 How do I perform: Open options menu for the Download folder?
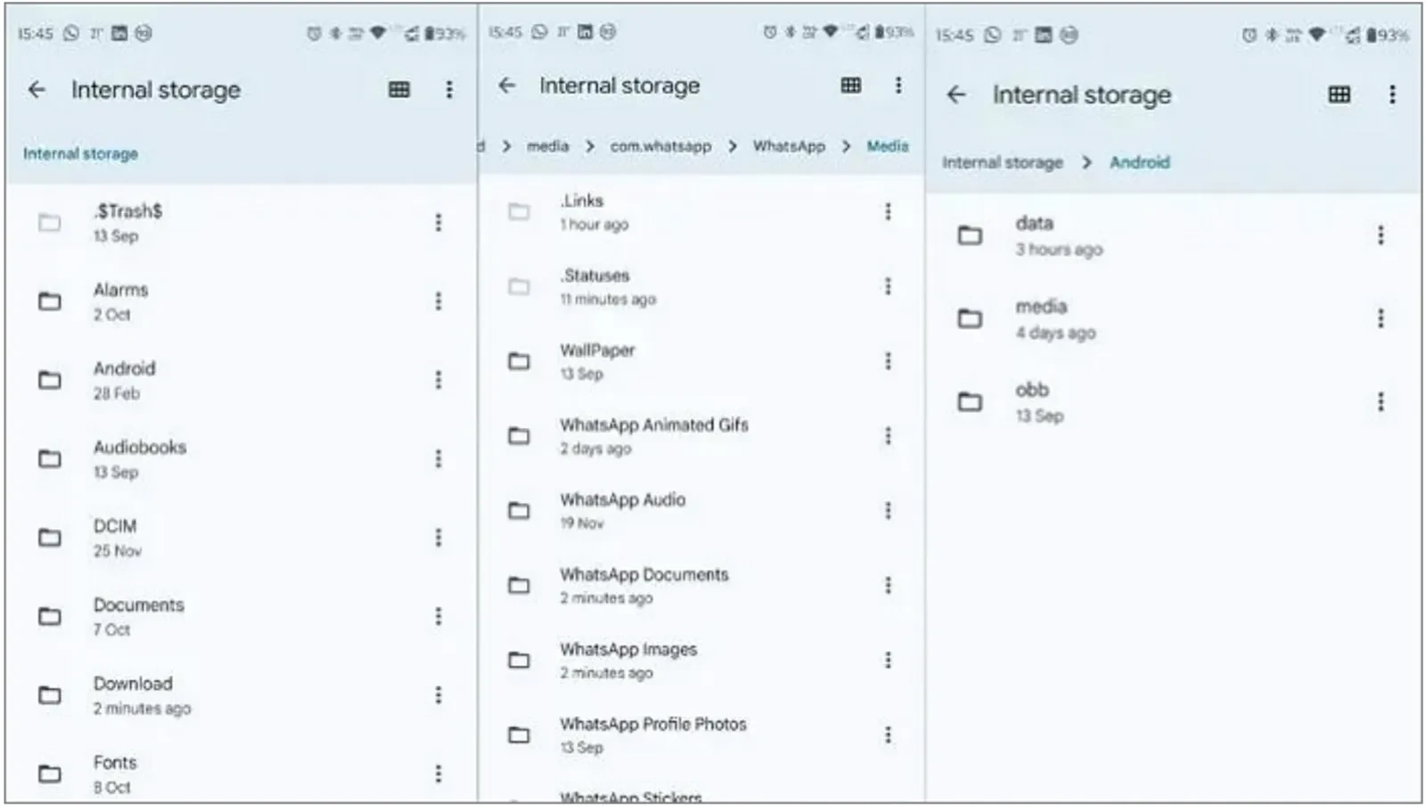438,696
